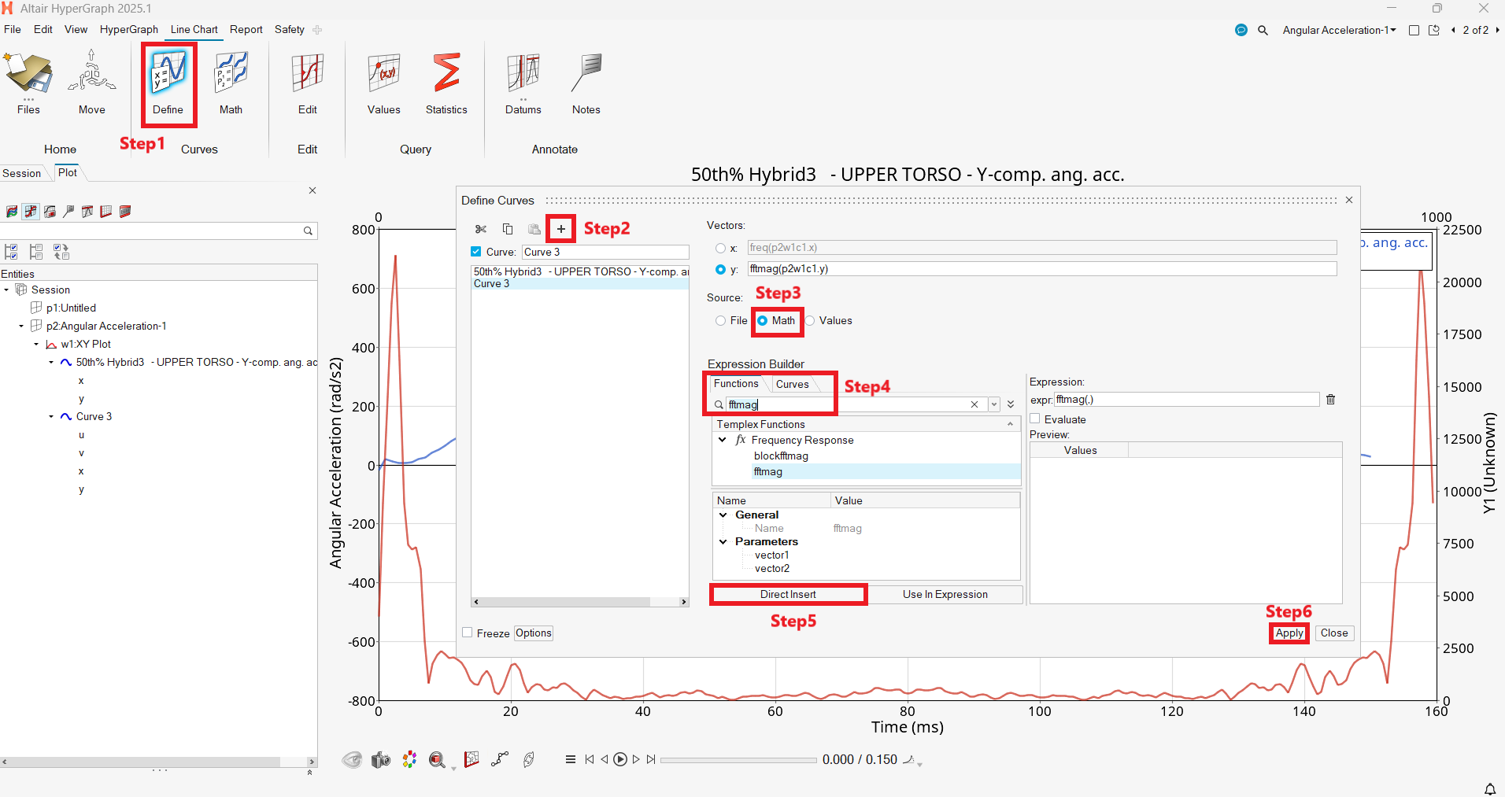The width and height of the screenshot is (1505, 797).
Task: Select the Move tool
Action: point(91,83)
